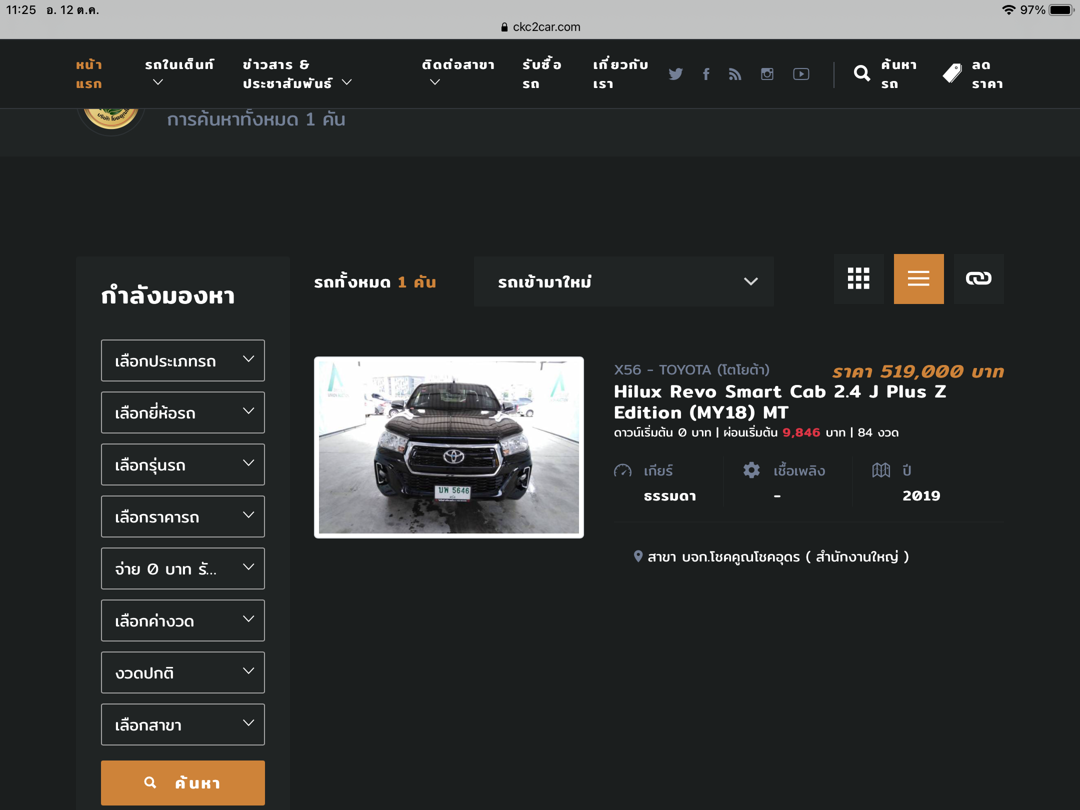This screenshot has height=810, width=1080.
Task: Open the RSS feed icon
Action: [x=735, y=74]
